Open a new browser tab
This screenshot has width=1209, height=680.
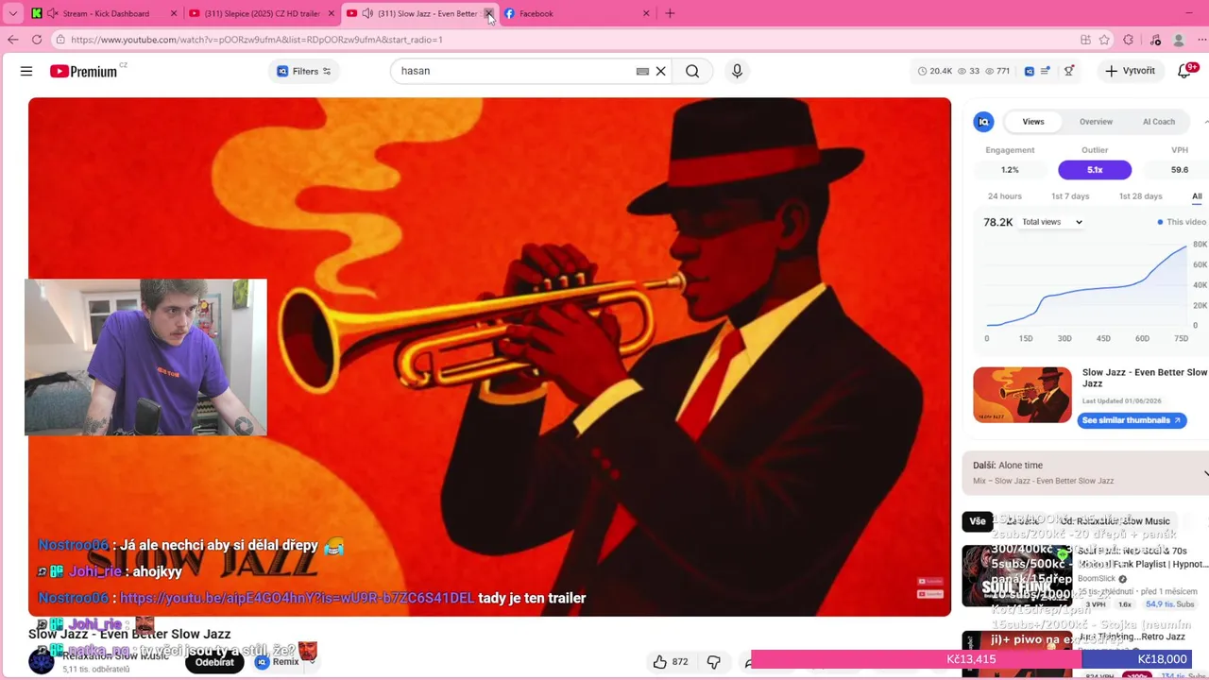(x=670, y=13)
